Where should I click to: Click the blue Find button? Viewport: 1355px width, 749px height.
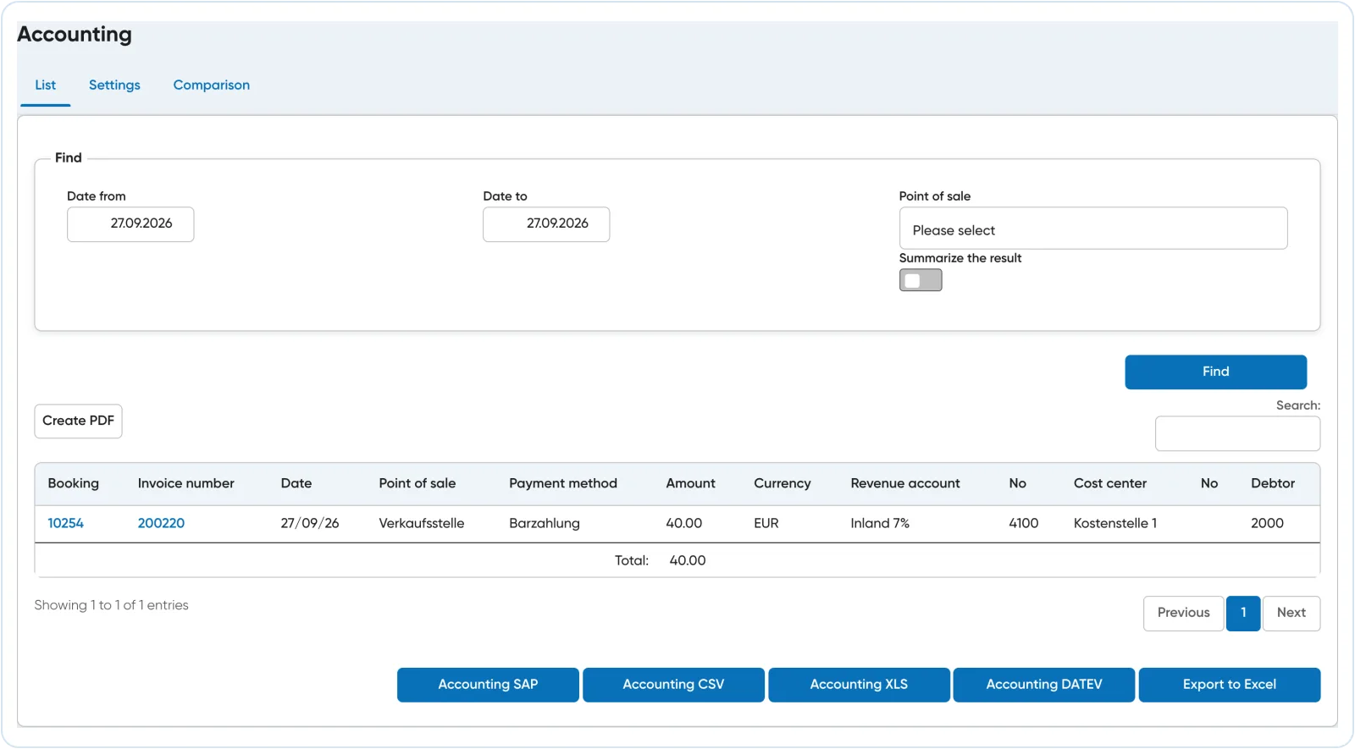[x=1215, y=372]
